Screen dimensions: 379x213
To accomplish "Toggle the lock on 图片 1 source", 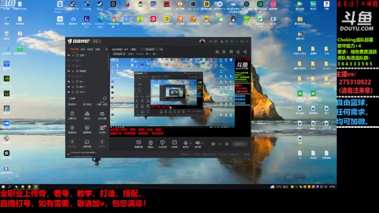I will point(73,87).
